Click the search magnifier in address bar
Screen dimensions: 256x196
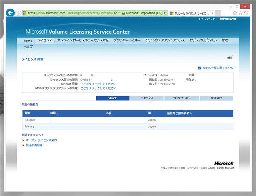pos(115,13)
